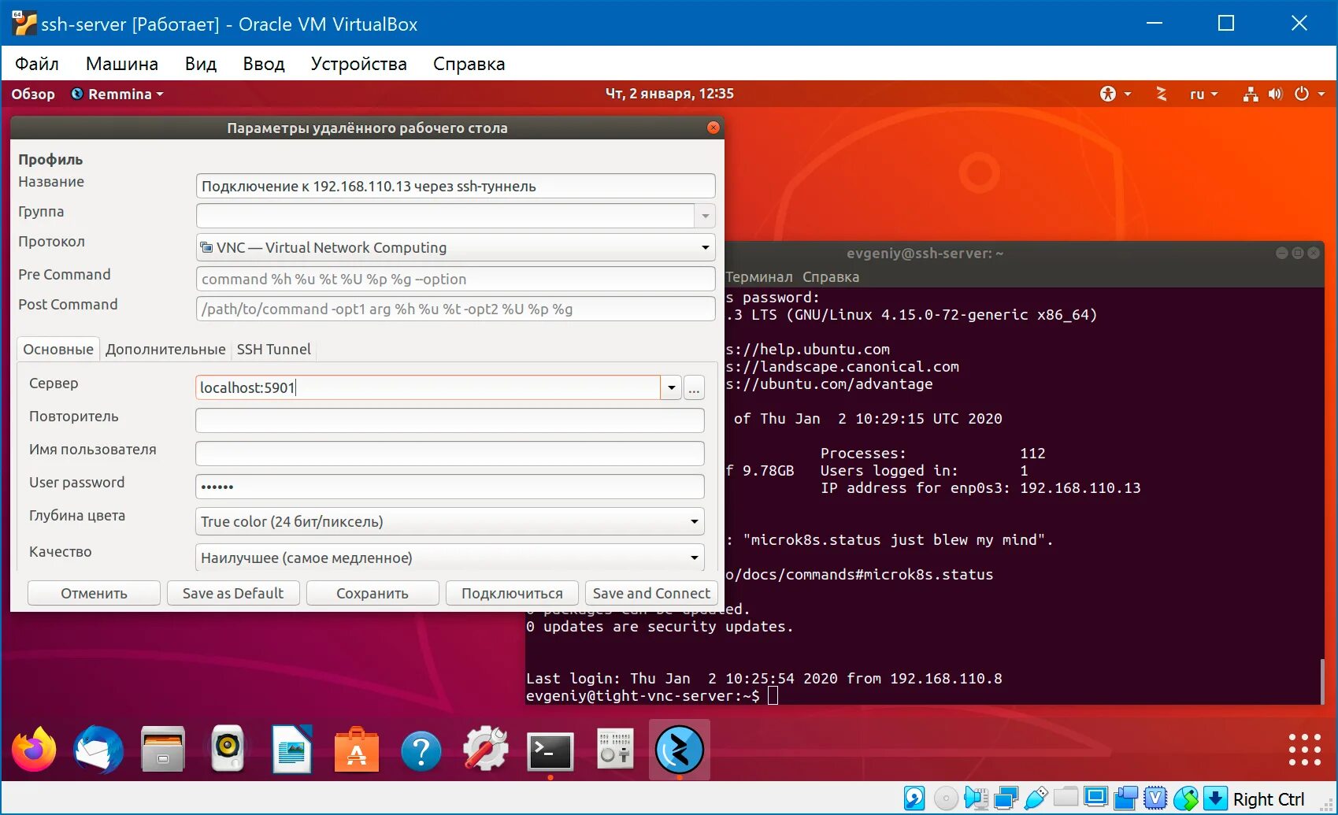Open Терминал menu in terminal window
This screenshot has width=1338, height=815.
pyautogui.click(x=759, y=277)
